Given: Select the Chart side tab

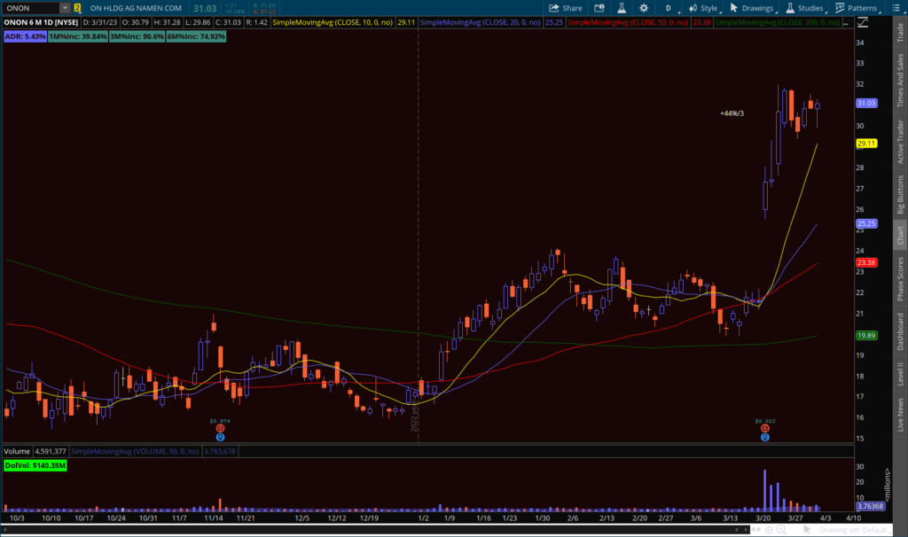Looking at the screenshot, I should pos(900,235).
